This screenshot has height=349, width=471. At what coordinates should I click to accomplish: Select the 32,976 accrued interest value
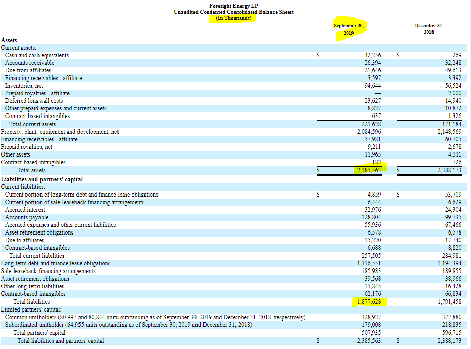pyautogui.click(x=372, y=210)
